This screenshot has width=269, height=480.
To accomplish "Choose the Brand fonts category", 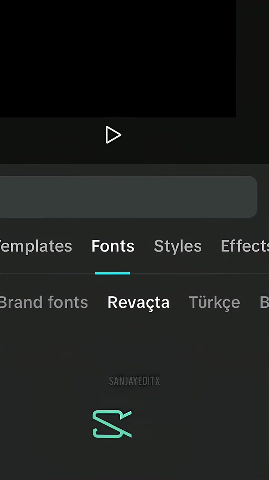I will 43,302.
